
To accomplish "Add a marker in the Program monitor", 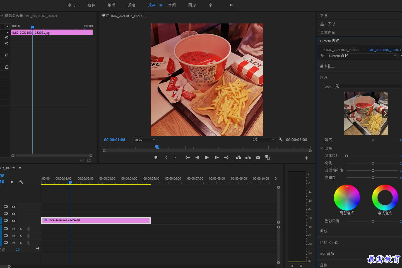I will [x=156, y=158].
